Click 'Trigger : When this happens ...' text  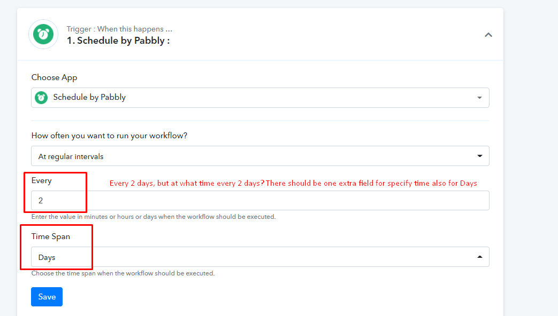point(119,29)
